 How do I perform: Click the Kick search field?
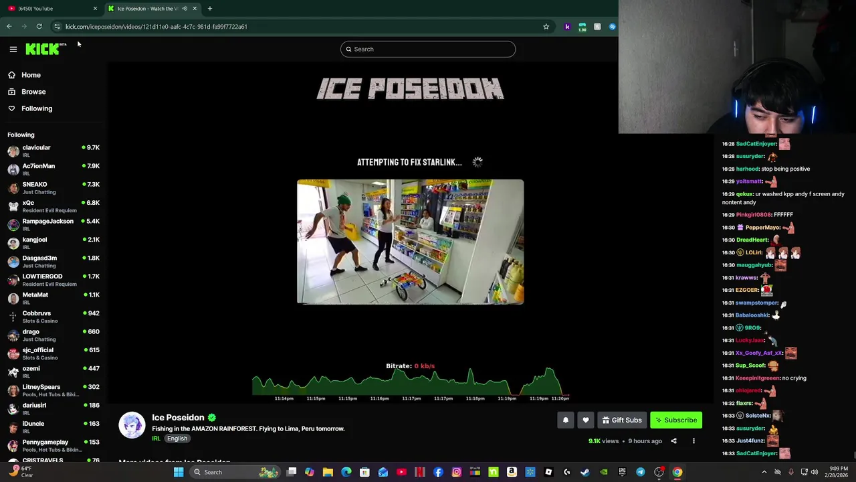tap(428, 49)
